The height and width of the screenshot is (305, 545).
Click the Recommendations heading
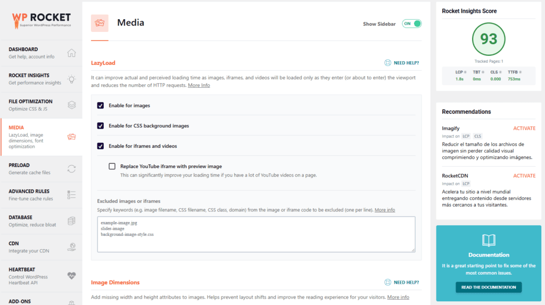pos(466,112)
